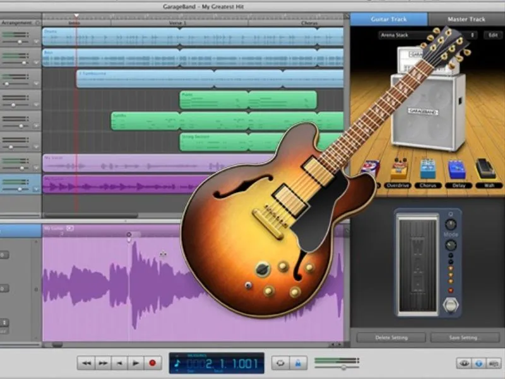This screenshot has height=379, width=505.
Task: Select the GarageBand amp cabinet
Action: [x=429, y=111]
